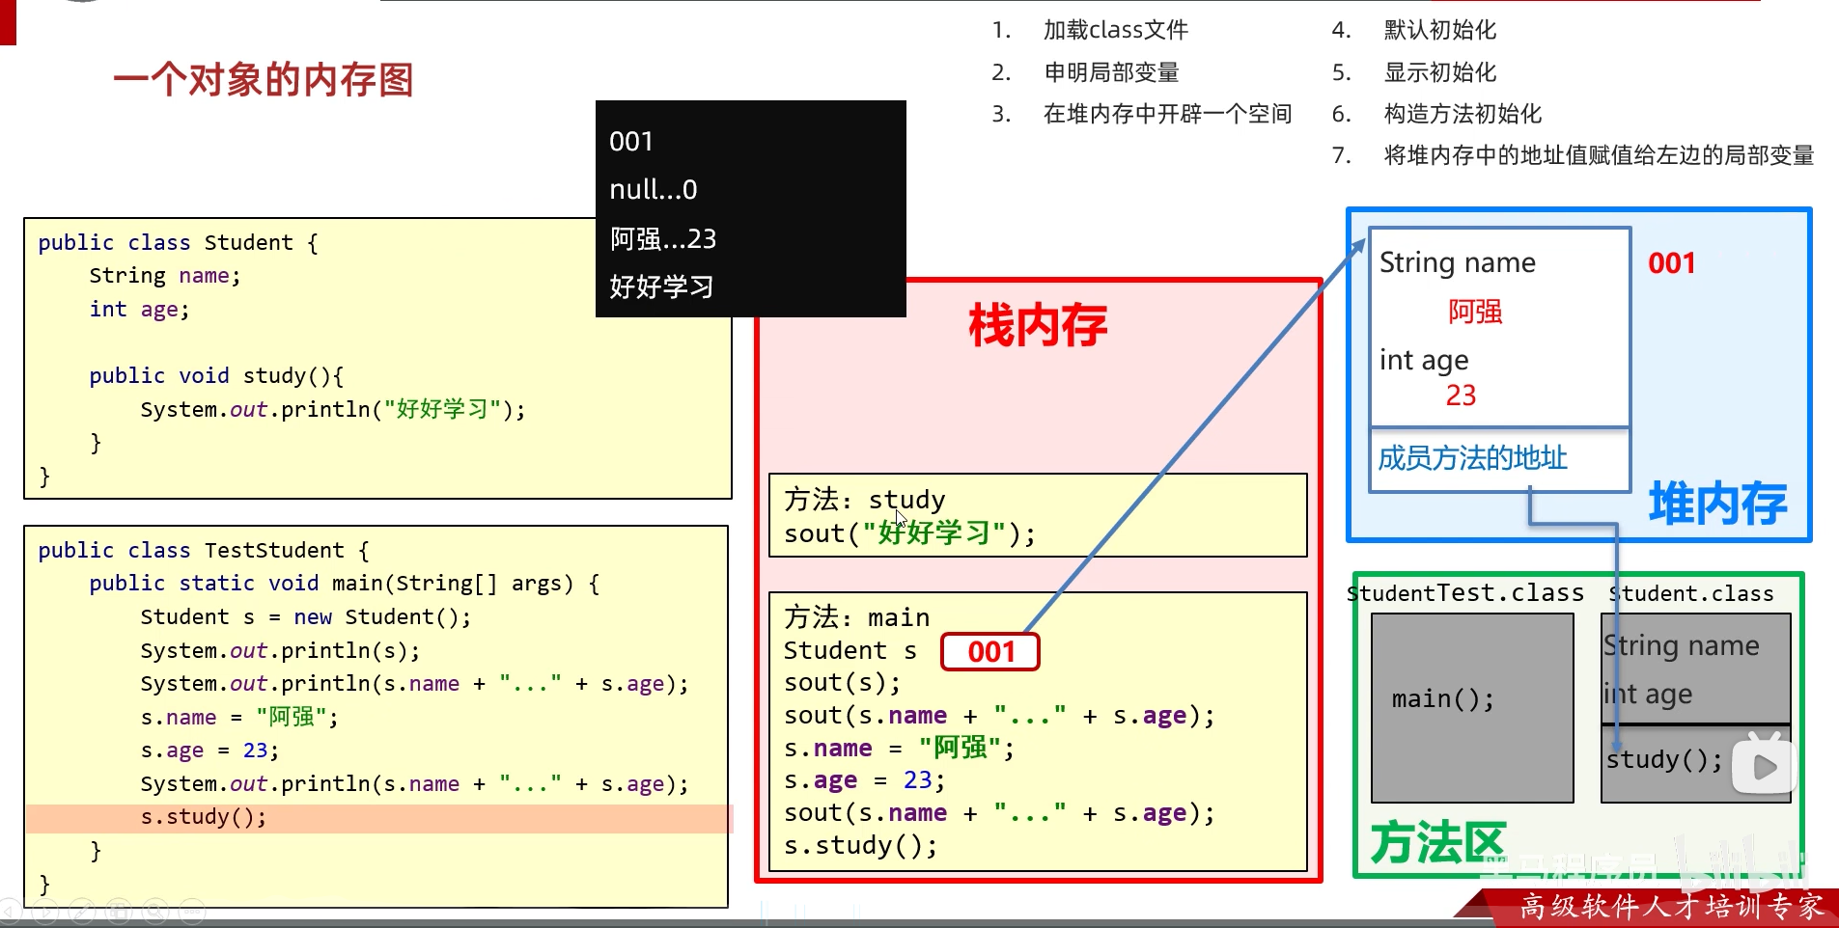Click step 6 构造方法初始化

pos(1463,114)
